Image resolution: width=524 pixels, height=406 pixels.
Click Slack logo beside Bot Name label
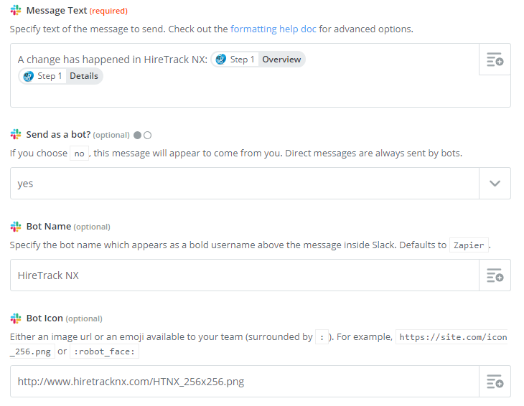[16, 227]
